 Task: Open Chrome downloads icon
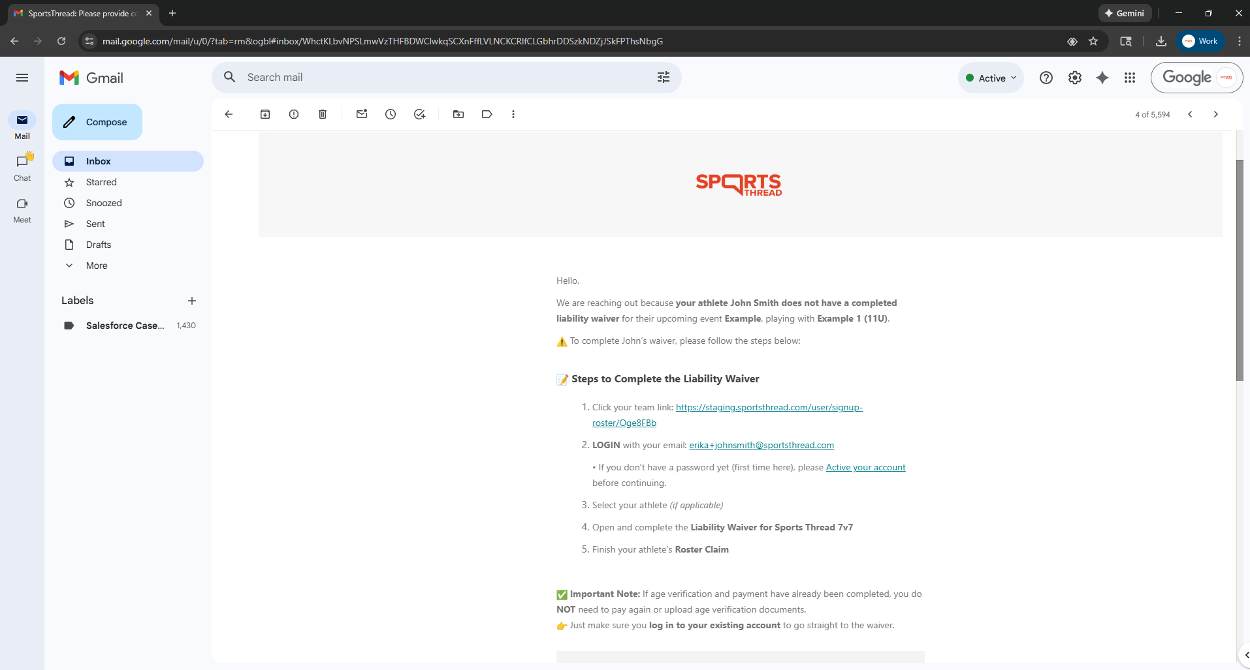tap(1161, 41)
